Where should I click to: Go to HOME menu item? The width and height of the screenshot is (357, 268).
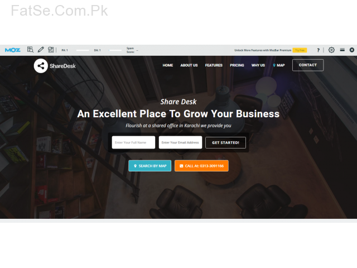click(x=168, y=65)
